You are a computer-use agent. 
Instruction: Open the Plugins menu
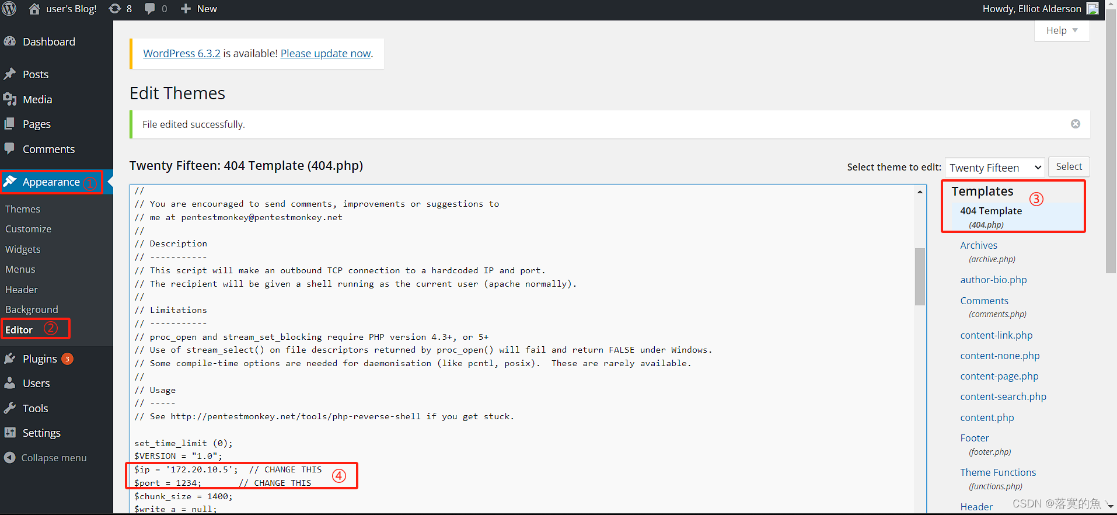click(x=40, y=359)
